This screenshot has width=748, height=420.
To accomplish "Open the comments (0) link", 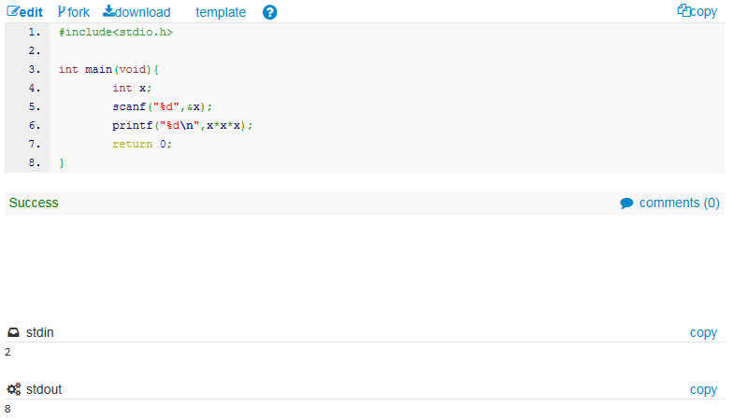I will click(680, 203).
